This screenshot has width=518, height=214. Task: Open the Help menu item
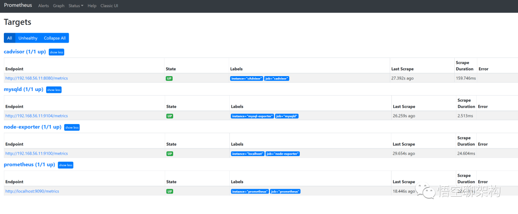point(92,6)
